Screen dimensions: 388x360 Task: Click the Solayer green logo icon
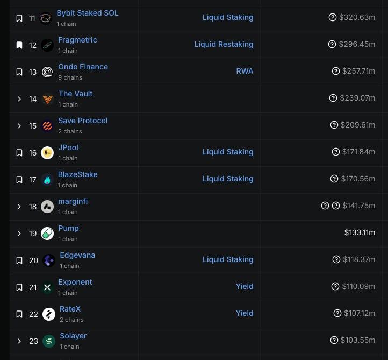pos(49,341)
